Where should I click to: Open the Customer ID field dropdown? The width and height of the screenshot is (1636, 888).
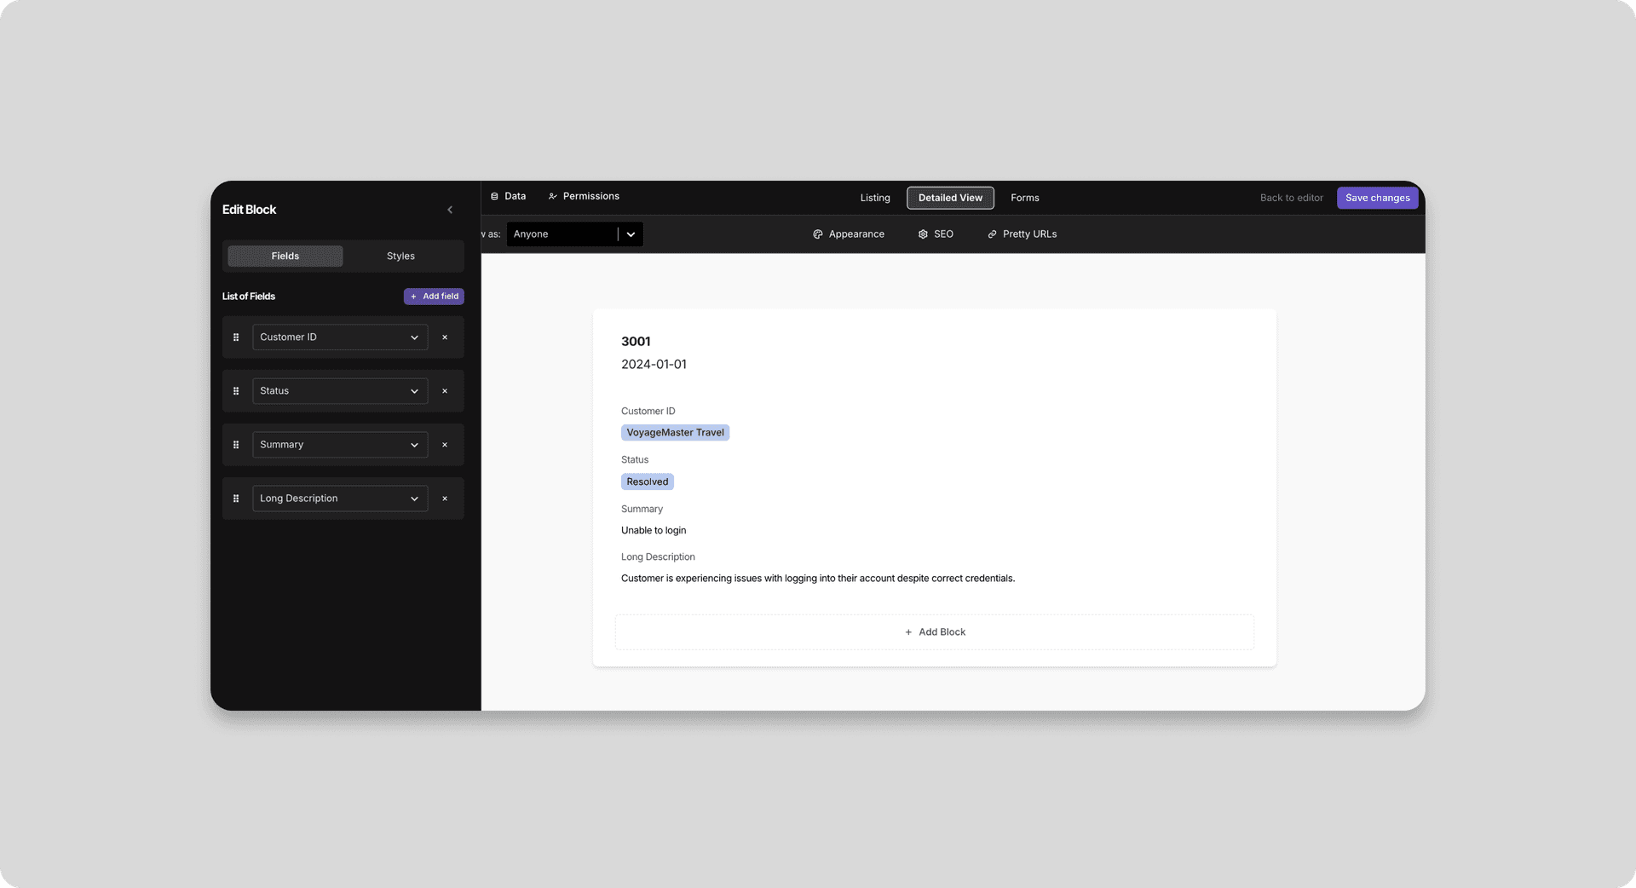point(340,337)
